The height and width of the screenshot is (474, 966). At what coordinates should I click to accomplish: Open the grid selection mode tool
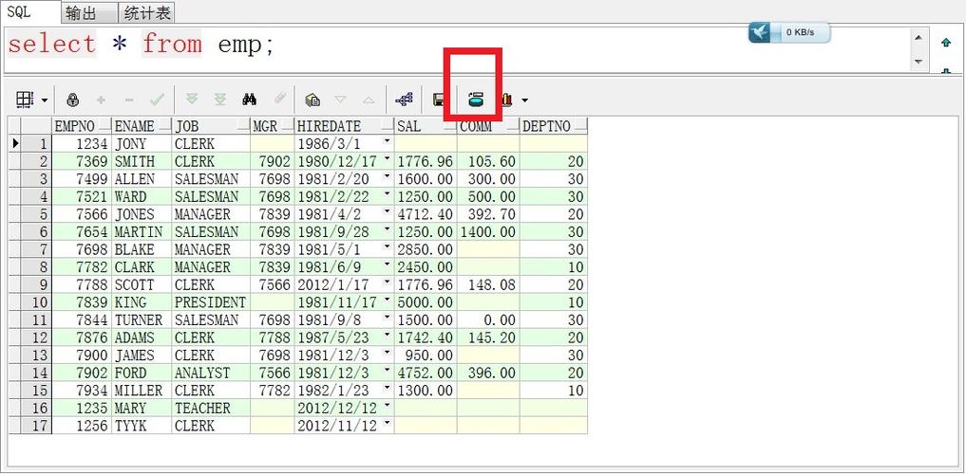pyautogui.click(x=24, y=99)
